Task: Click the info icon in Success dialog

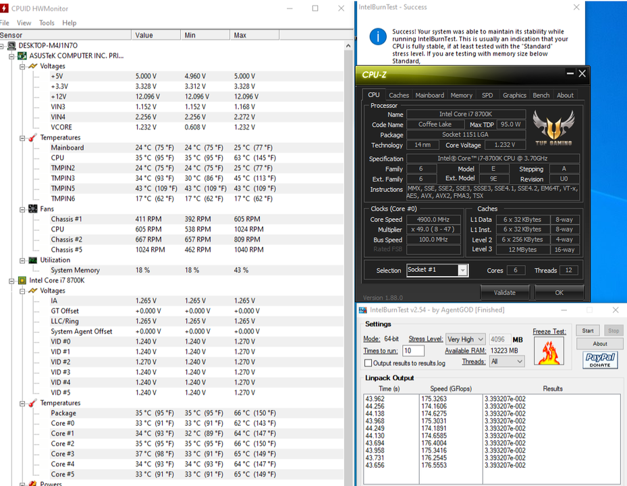Action: (x=378, y=37)
